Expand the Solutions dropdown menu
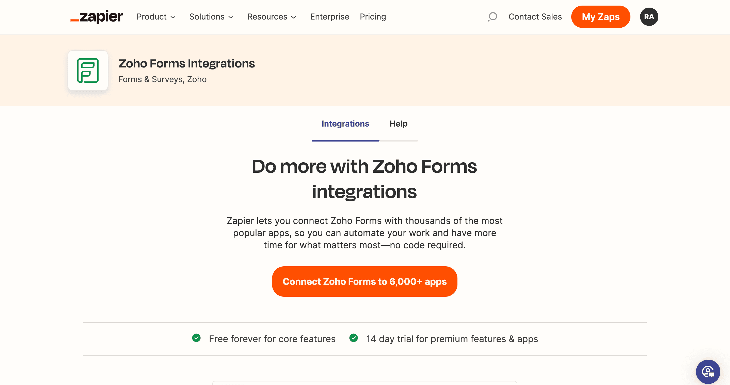The image size is (730, 385). [211, 17]
